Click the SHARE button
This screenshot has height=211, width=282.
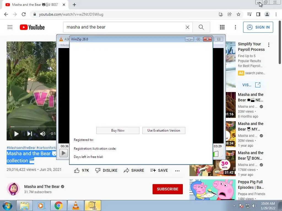coord(134,170)
